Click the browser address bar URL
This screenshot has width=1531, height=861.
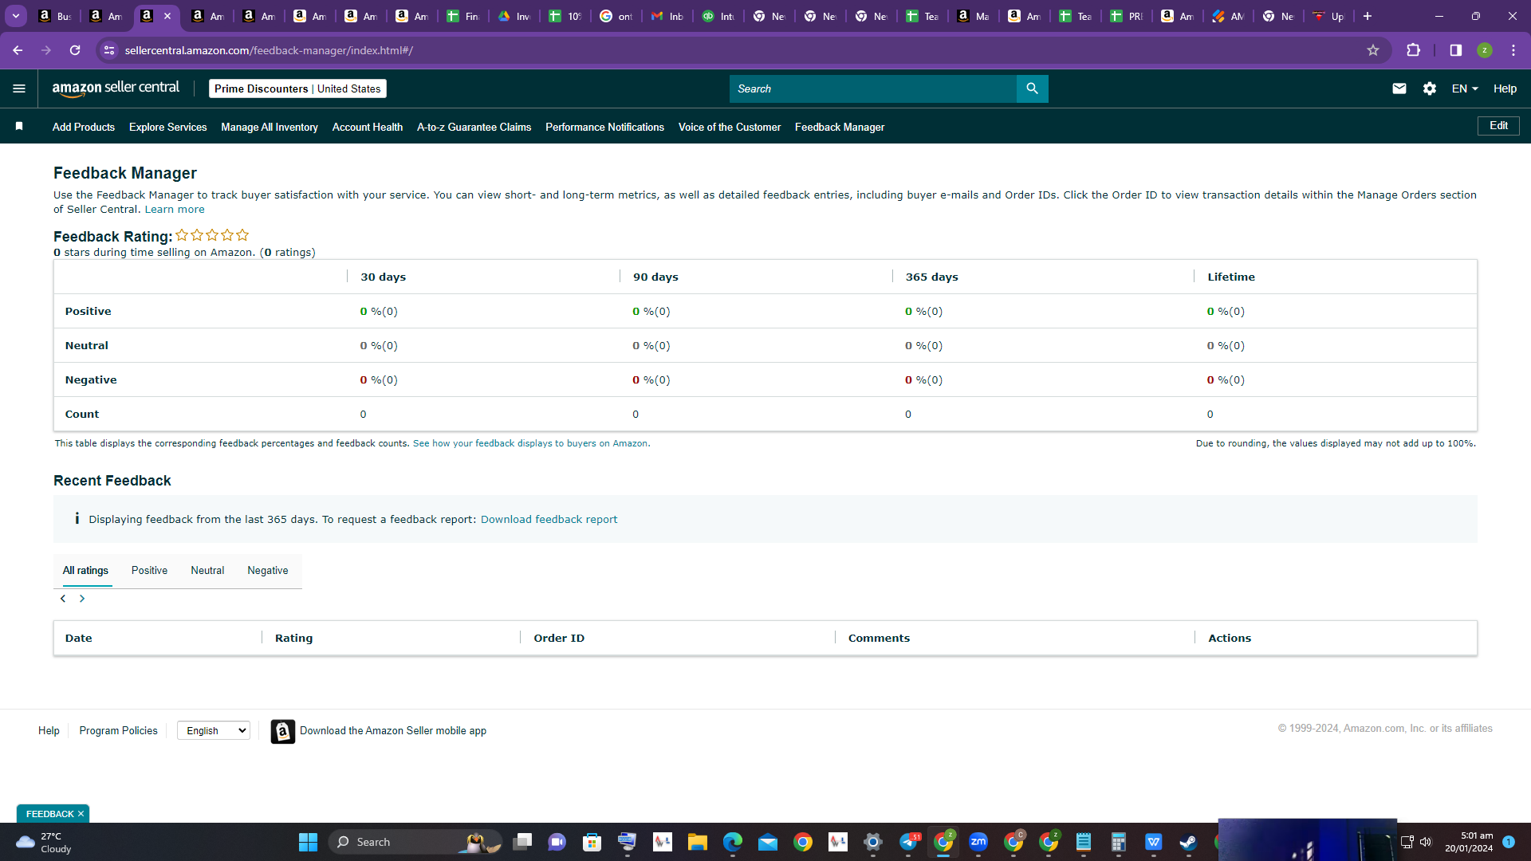[x=269, y=50]
